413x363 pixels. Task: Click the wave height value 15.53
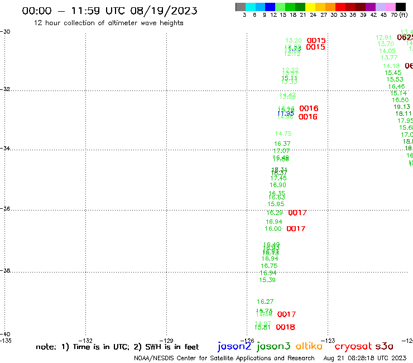395,79
